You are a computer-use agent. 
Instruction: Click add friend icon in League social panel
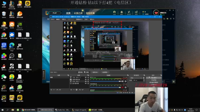coord(164,19)
